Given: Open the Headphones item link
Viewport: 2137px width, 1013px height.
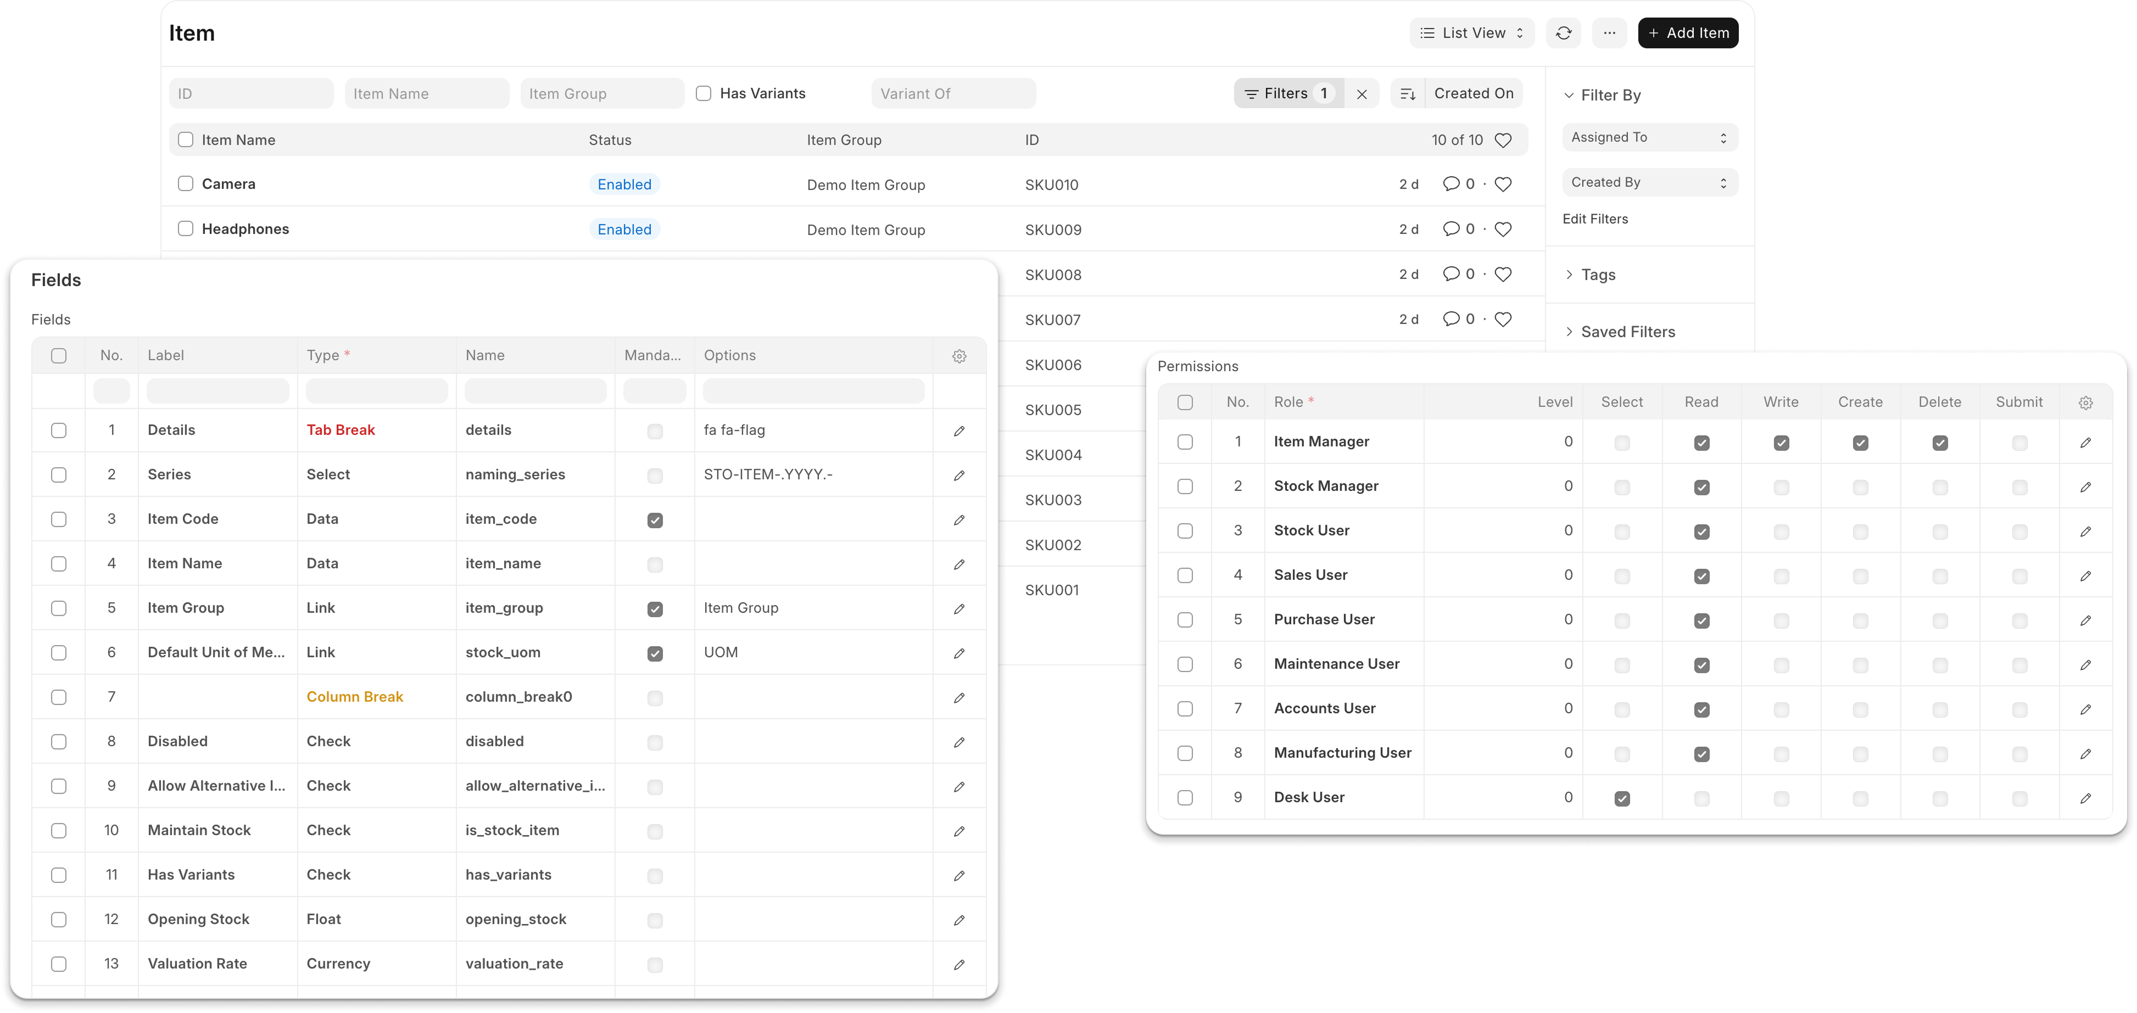Looking at the screenshot, I should click(245, 229).
